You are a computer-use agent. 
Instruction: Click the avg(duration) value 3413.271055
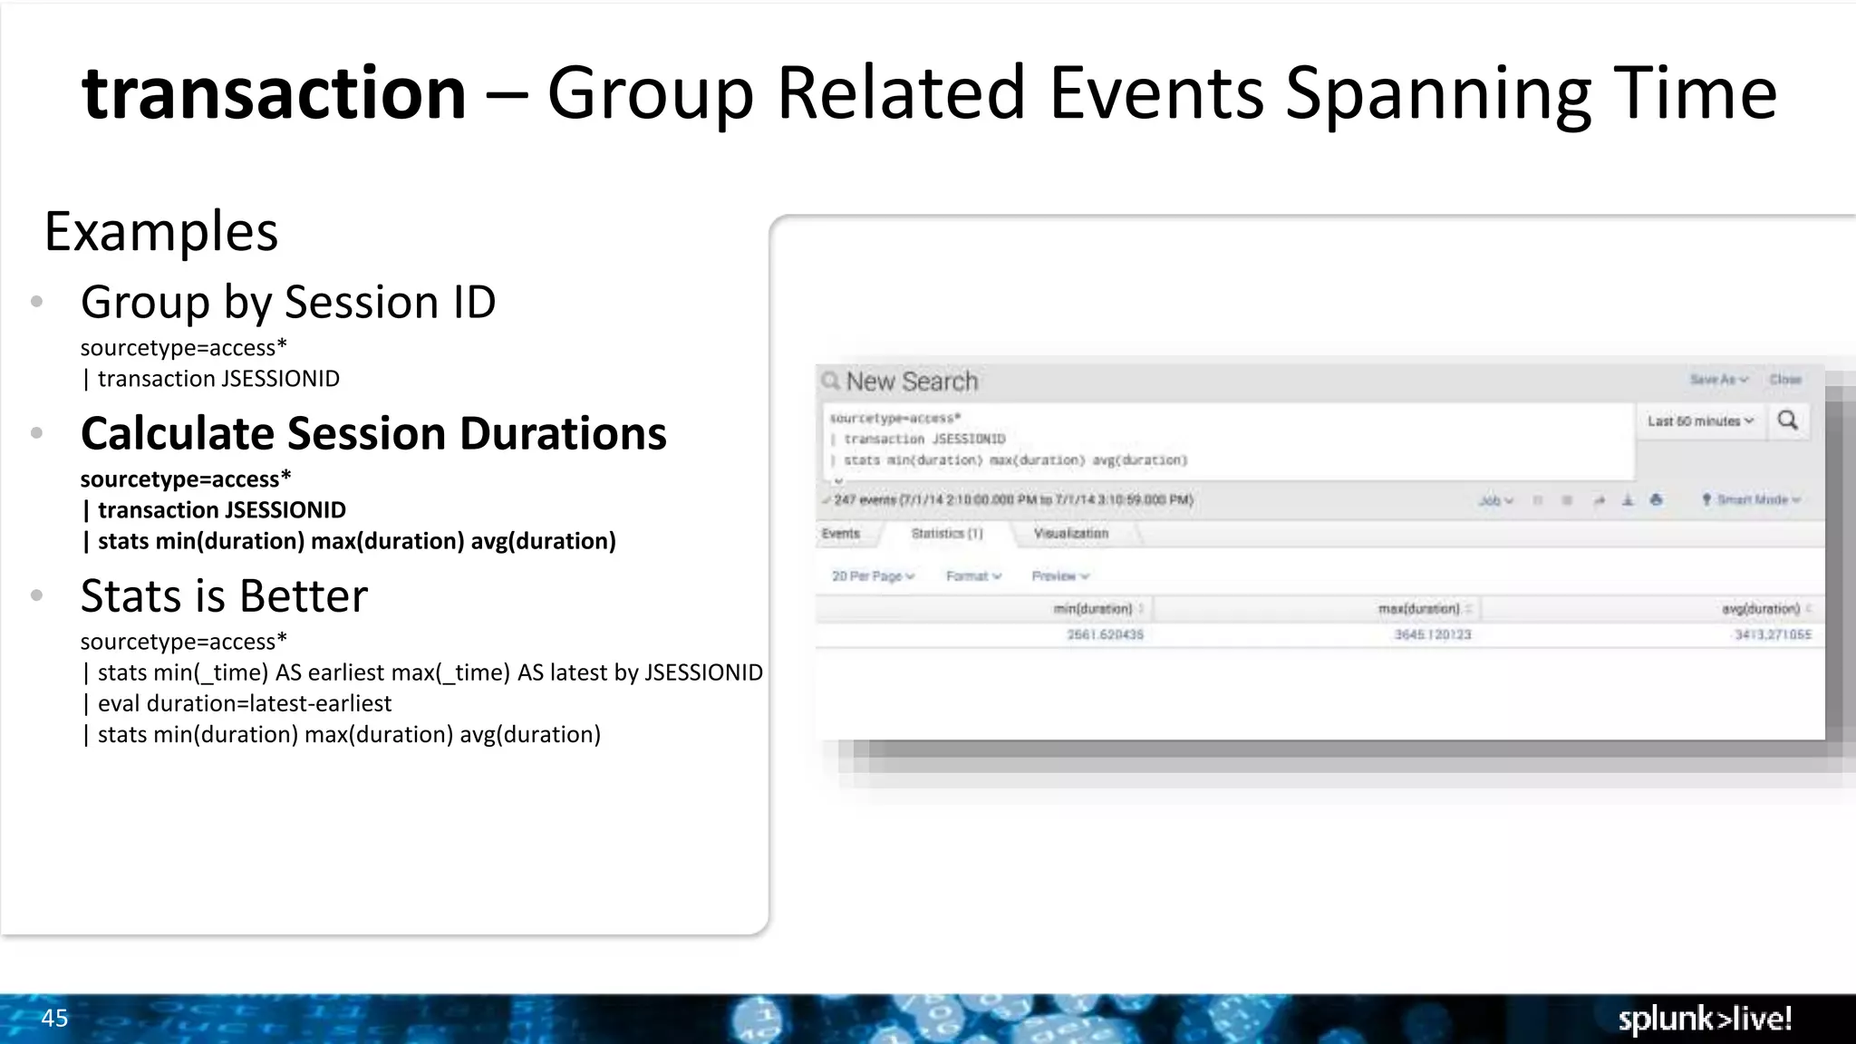pos(1773,635)
